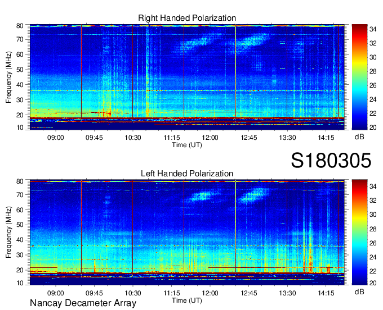The height and width of the screenshot is (310, 383).
Task: Click the 22 value on Right Handed colorbar
Action: (373, 113)
